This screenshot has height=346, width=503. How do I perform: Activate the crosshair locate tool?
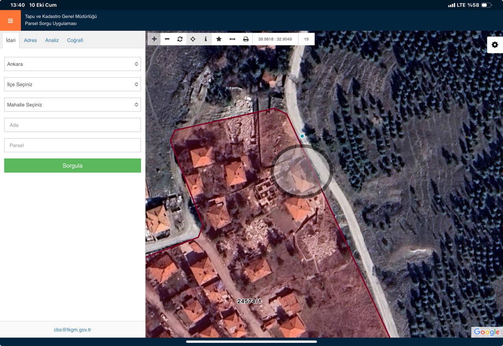(x=193, y=39)
